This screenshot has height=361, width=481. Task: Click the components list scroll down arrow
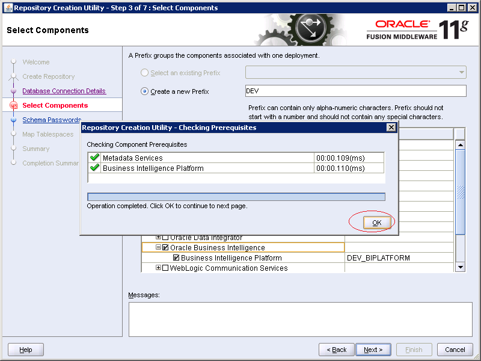(461, 267)
